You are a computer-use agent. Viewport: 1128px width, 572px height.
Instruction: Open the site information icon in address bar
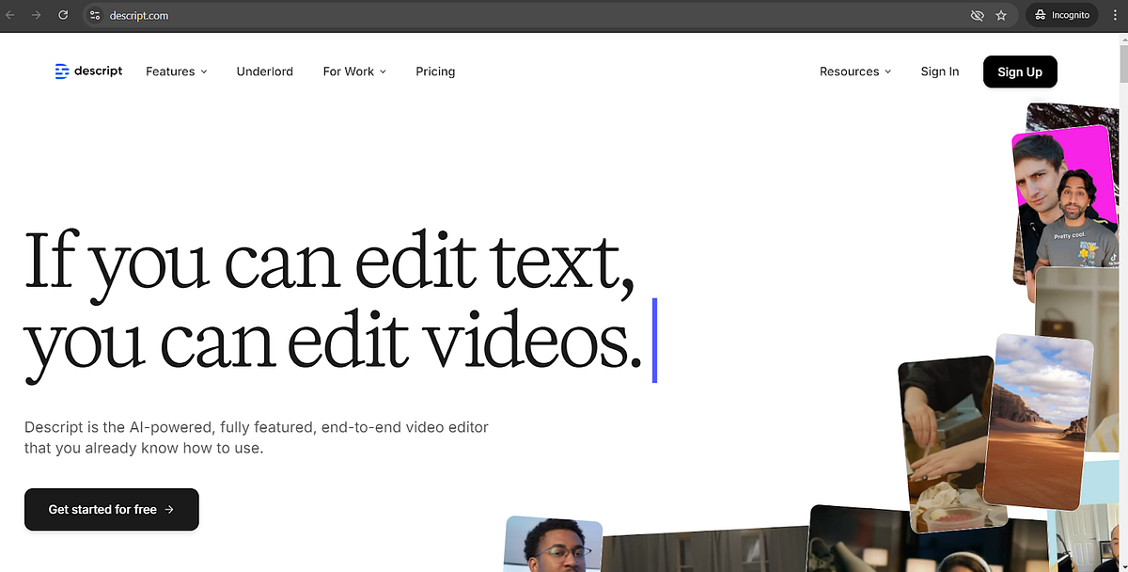94,15
